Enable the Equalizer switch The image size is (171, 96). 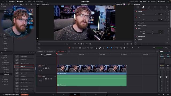click(136, 39)
